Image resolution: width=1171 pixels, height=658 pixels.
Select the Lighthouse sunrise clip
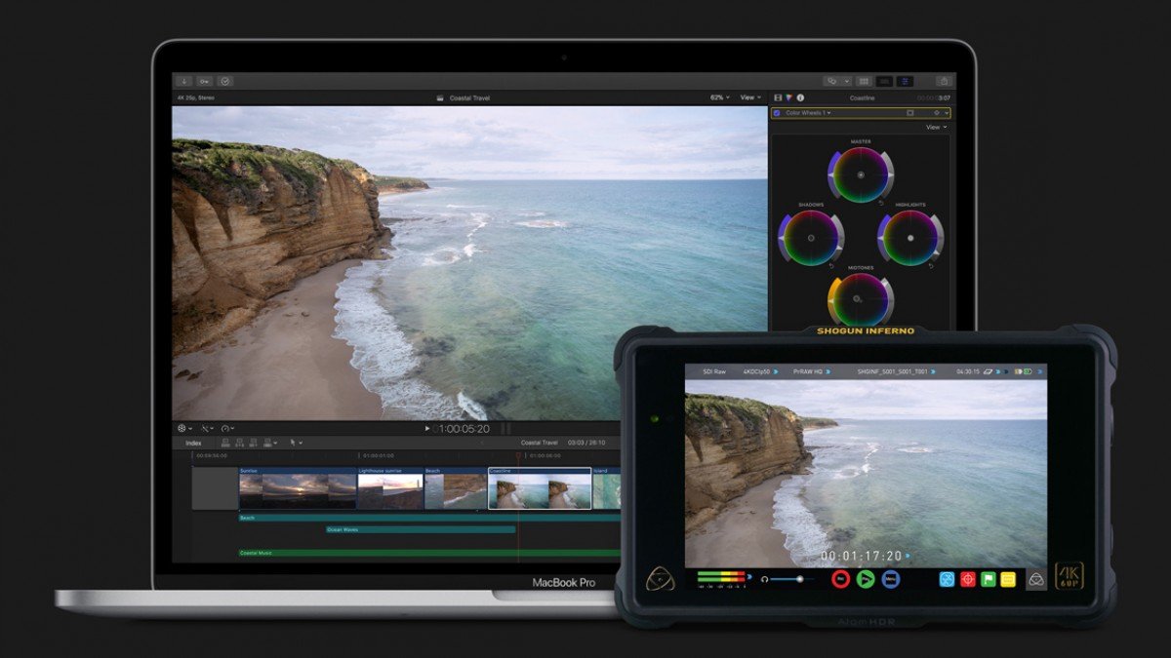pos(390,488)
